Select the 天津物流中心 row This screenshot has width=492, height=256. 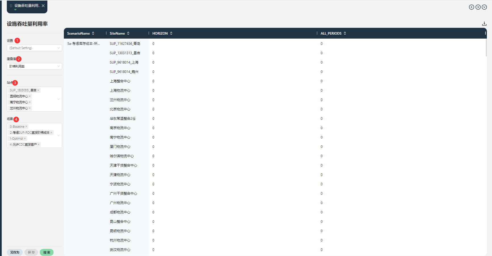pyautogui.click(x=275, y=175)
